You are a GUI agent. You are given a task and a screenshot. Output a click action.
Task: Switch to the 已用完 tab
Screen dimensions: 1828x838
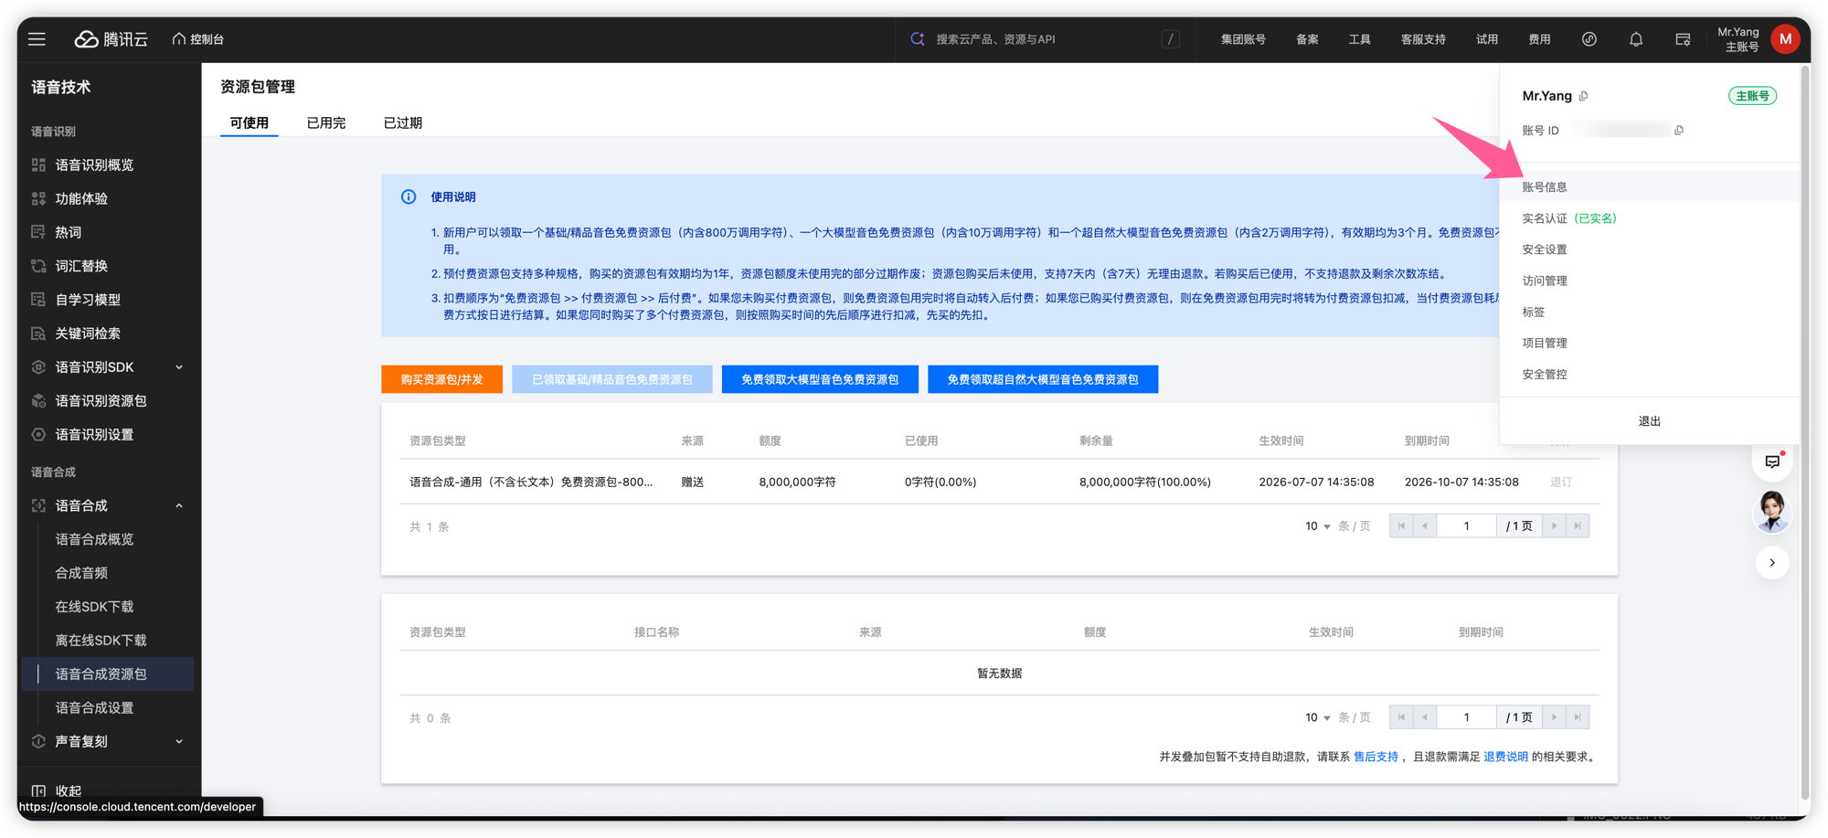click(x=325, y=122)
